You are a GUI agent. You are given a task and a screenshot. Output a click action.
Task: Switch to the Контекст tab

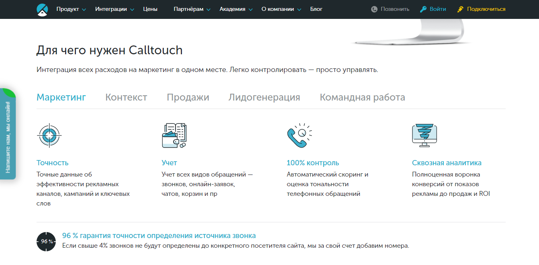tap(126, 97)
